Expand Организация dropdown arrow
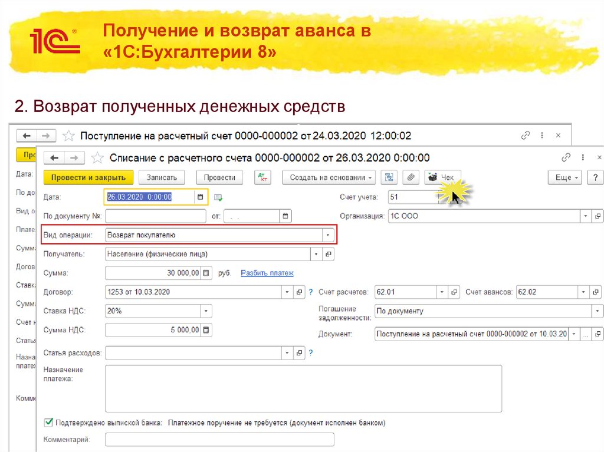Viewport: 604px width, 452px height. (x=586, y=216)
